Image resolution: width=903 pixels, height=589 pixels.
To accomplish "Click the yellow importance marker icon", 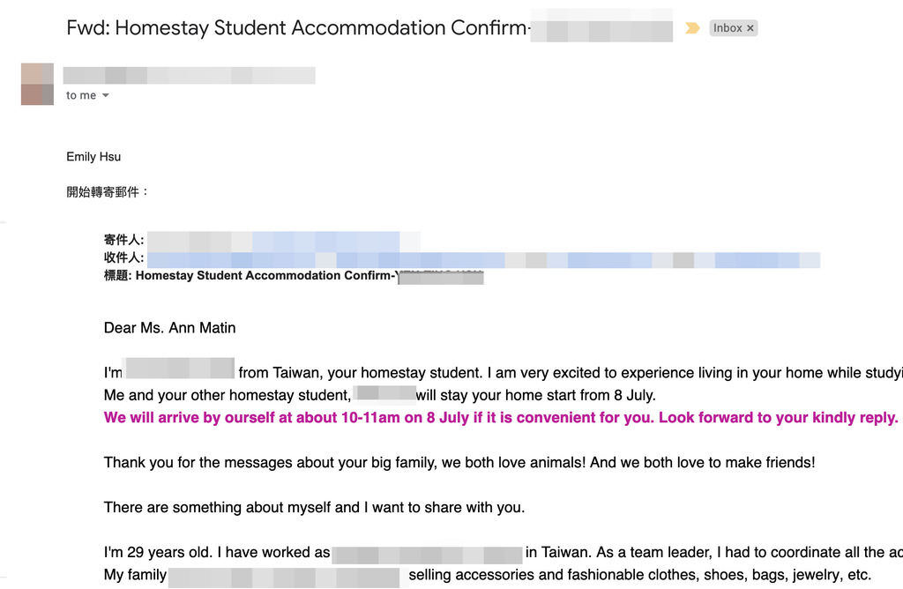I will pyautogui.click(x=692, y=27).
